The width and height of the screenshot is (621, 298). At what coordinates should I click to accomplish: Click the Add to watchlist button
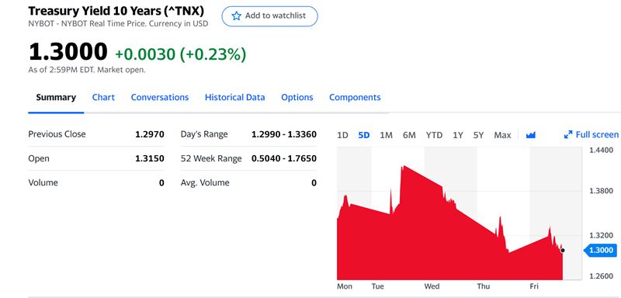point(269,16)
